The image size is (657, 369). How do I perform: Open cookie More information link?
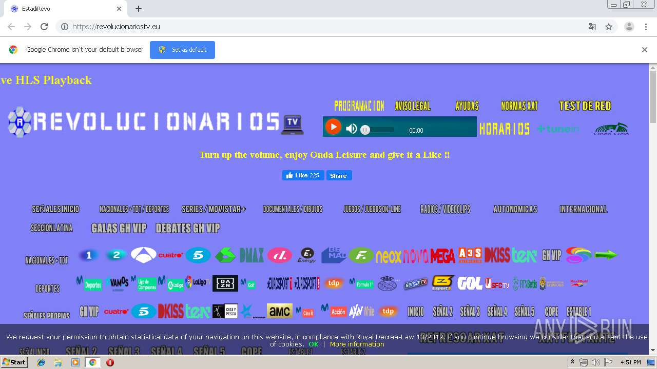(x=357, y=344)
